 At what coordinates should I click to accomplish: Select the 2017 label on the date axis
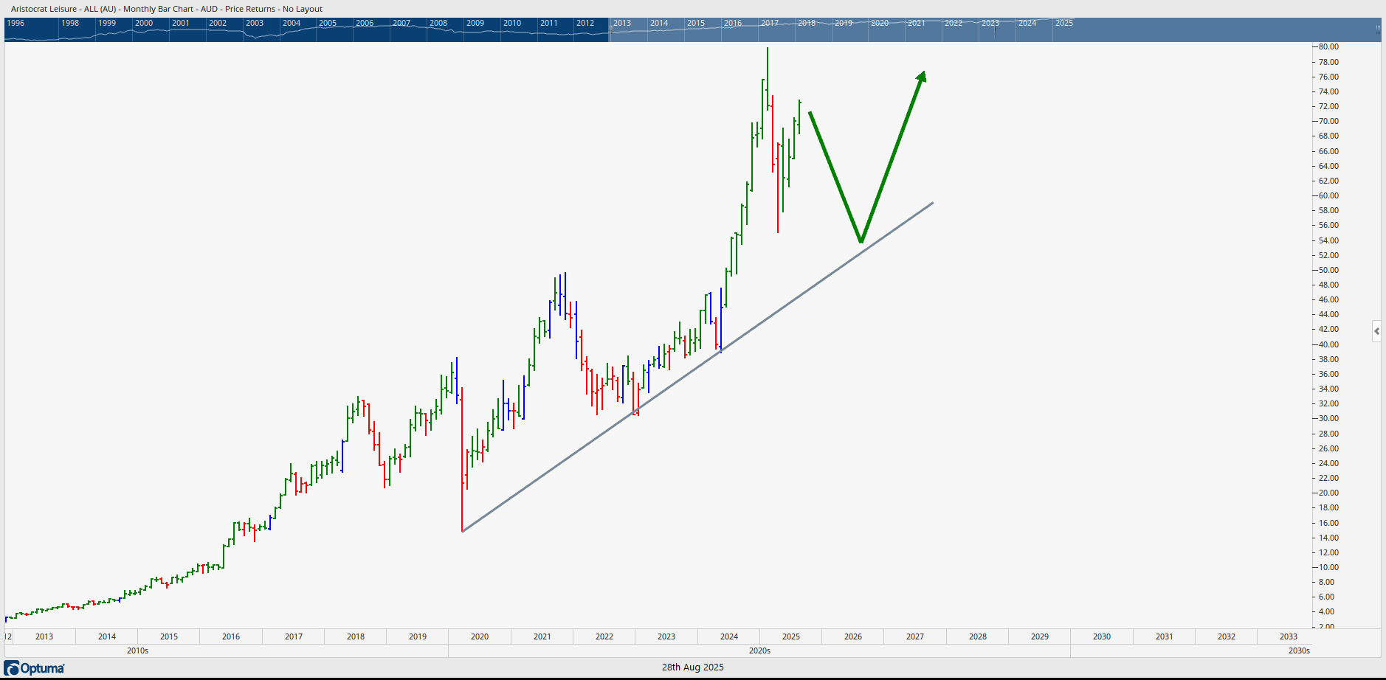pos(294,636)
